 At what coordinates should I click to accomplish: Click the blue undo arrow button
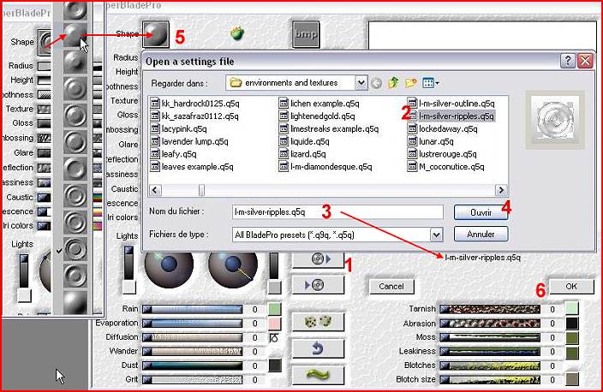tap(313, 348)
